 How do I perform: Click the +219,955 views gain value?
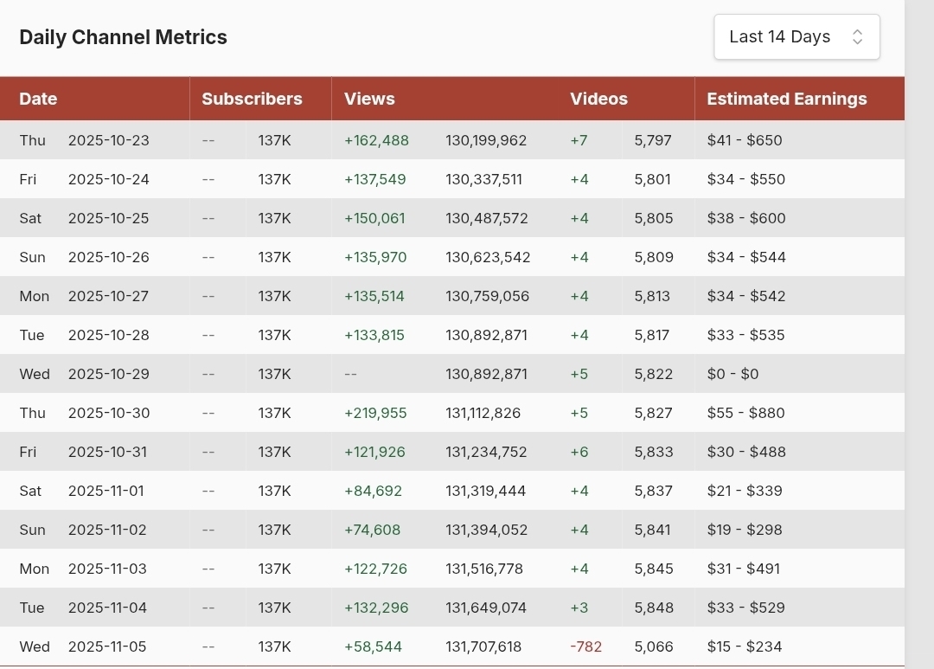(x=375, y=413)
